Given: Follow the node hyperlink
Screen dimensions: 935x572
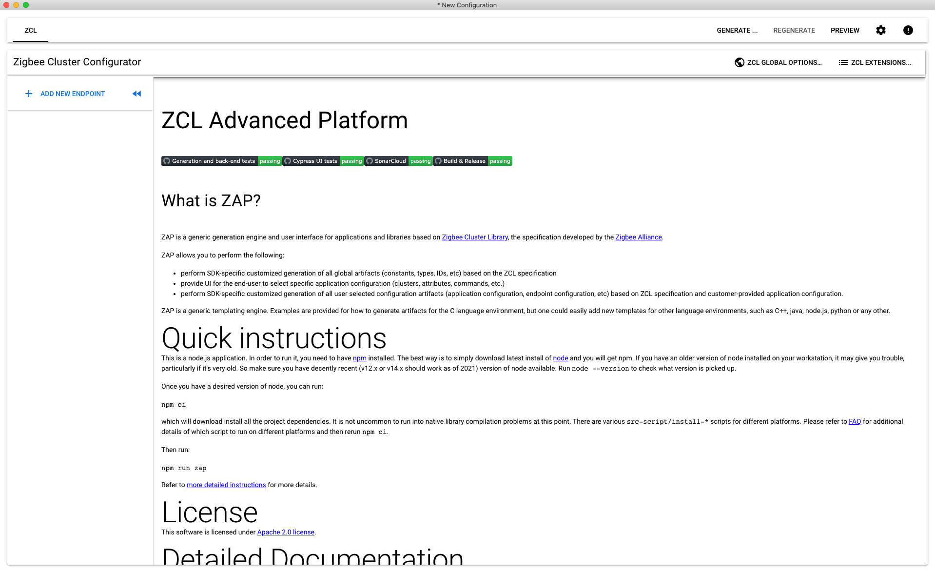Looking at the screenshot, I should point(561,358).
